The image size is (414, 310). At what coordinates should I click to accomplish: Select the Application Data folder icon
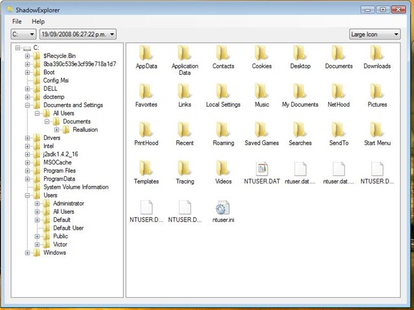(184, 53)
